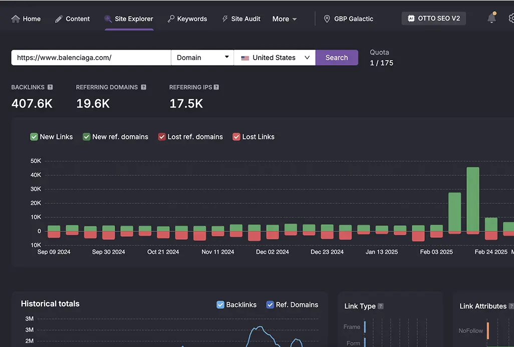The height and width of the screenshot is (347, 514).
Task: Open GBP Galactic
Action: [349, 19]
